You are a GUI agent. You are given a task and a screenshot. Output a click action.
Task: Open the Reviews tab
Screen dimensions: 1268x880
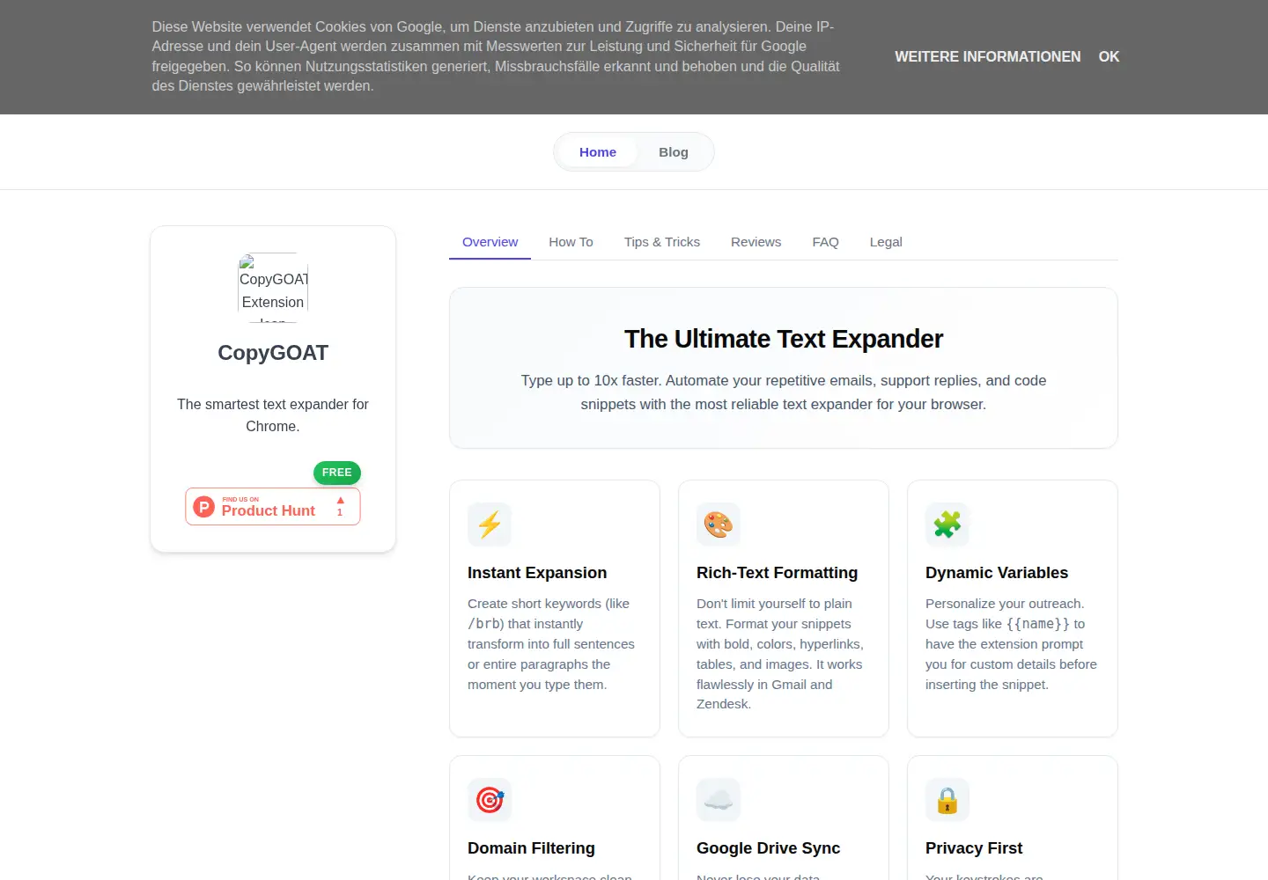[x=756, y=242]
